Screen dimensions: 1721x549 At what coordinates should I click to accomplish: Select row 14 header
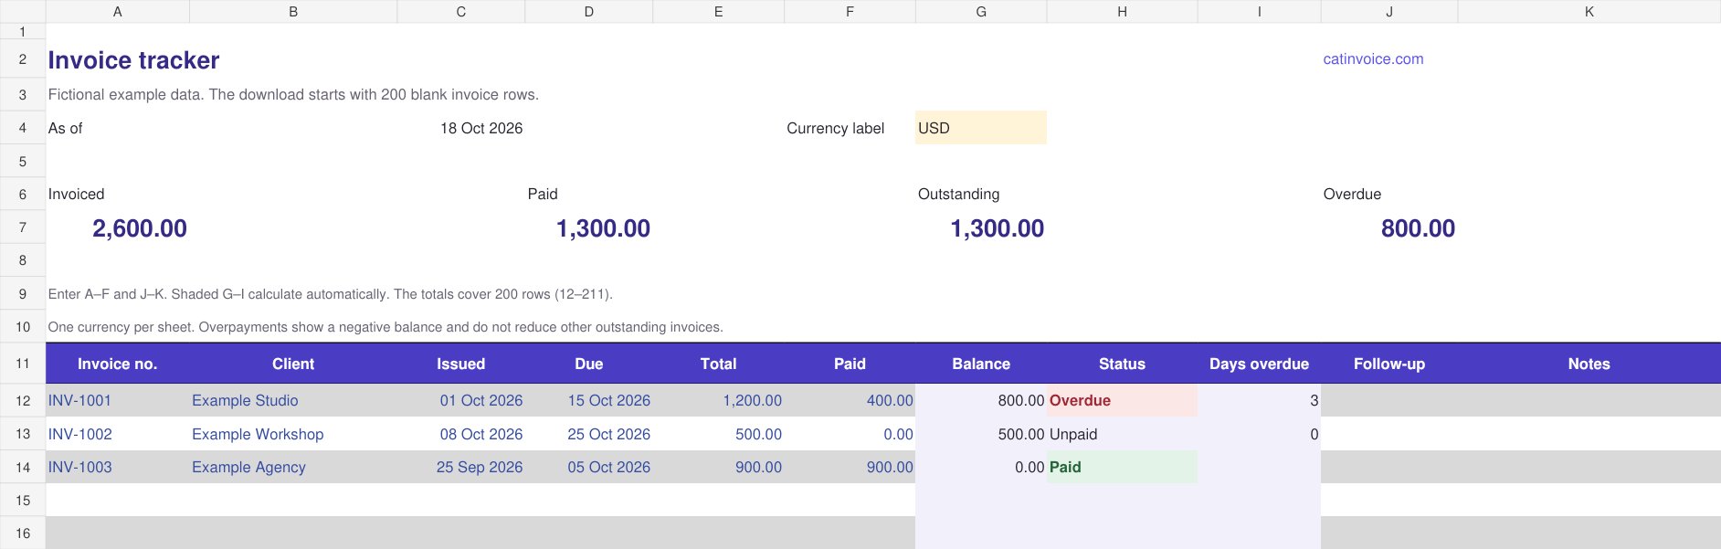coord(23,467)
